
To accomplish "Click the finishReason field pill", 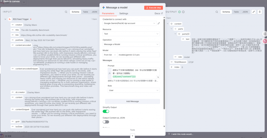I will (x=178, y=62).
